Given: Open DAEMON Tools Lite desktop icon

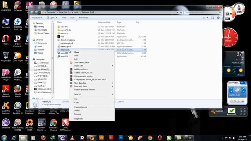Looking at the screenshot, I should pyautogui.click(x=18, y=24).
